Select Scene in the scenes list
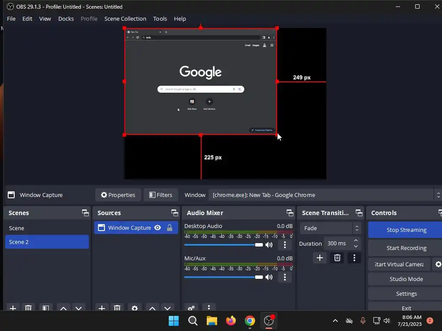 point(47,228)
